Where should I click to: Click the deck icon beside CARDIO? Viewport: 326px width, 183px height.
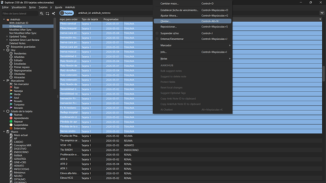(x=11, y=142)
